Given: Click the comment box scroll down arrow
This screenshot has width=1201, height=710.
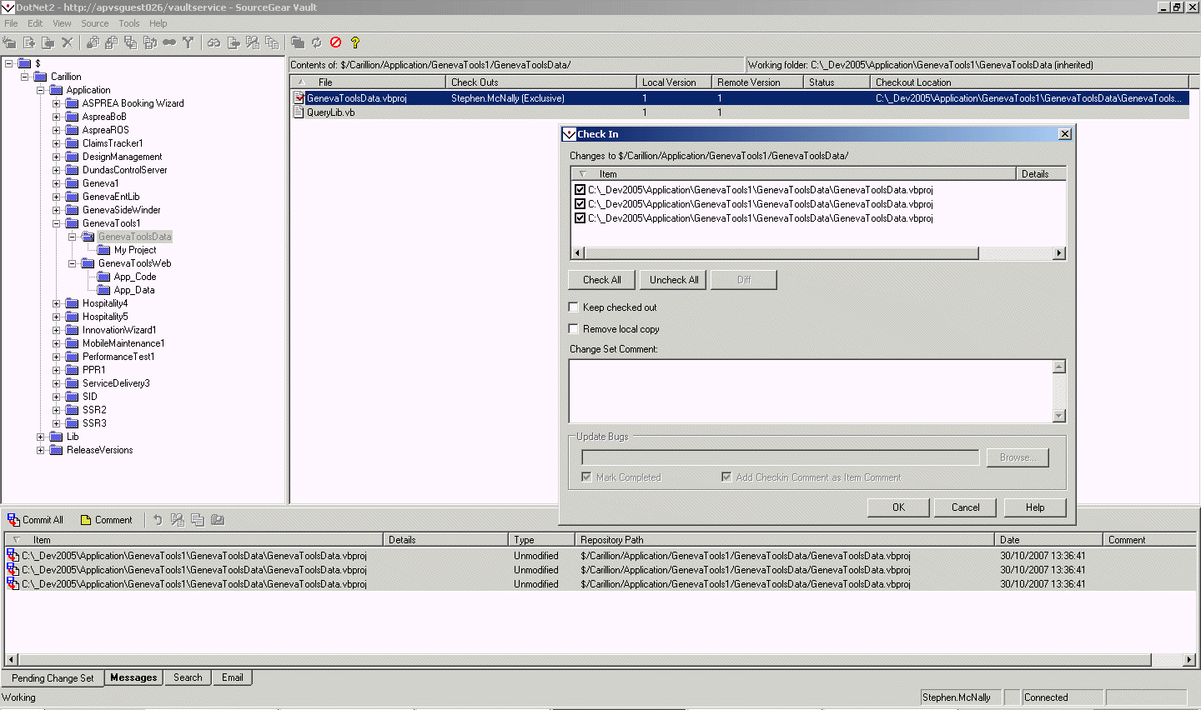Looking at the screenshot, I should (1059, 417).
